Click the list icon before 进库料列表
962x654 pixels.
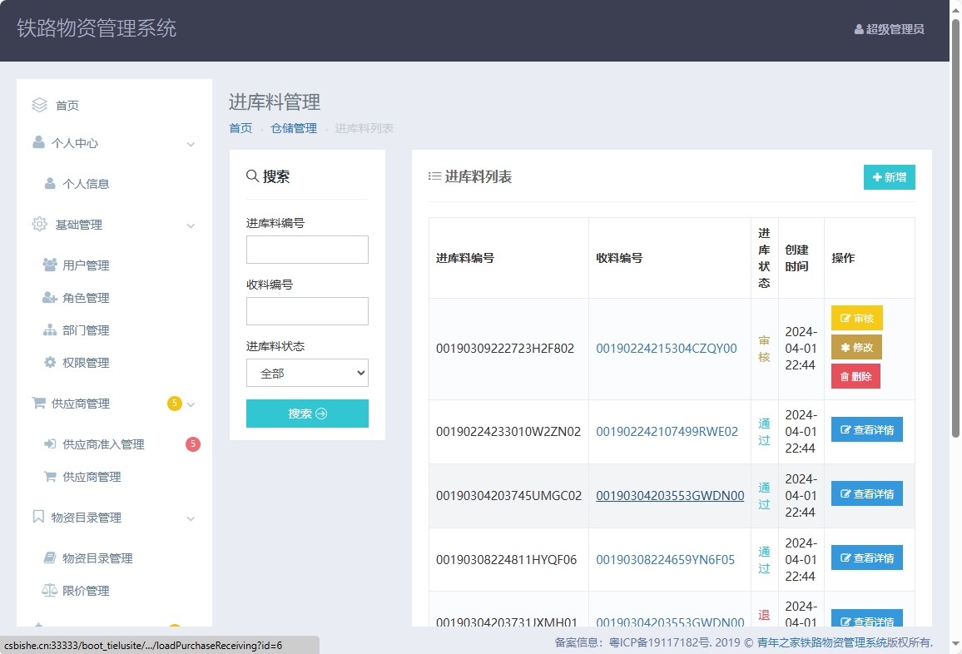click(x=434, y=176)
